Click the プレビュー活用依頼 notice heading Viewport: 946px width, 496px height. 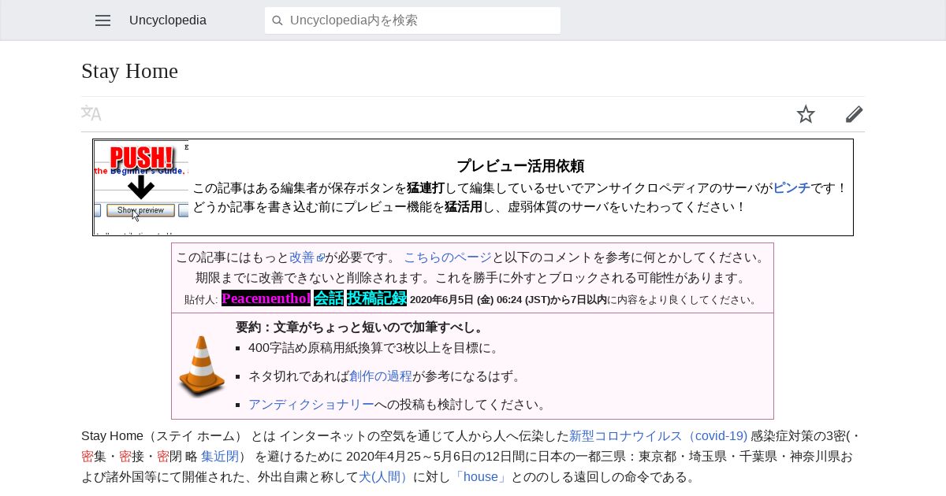[520, 166]
